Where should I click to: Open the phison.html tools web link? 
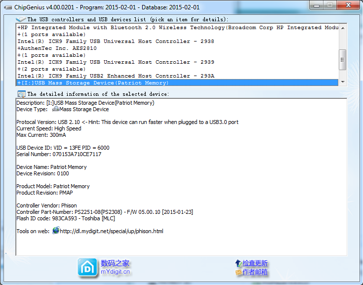click(112, 231)
